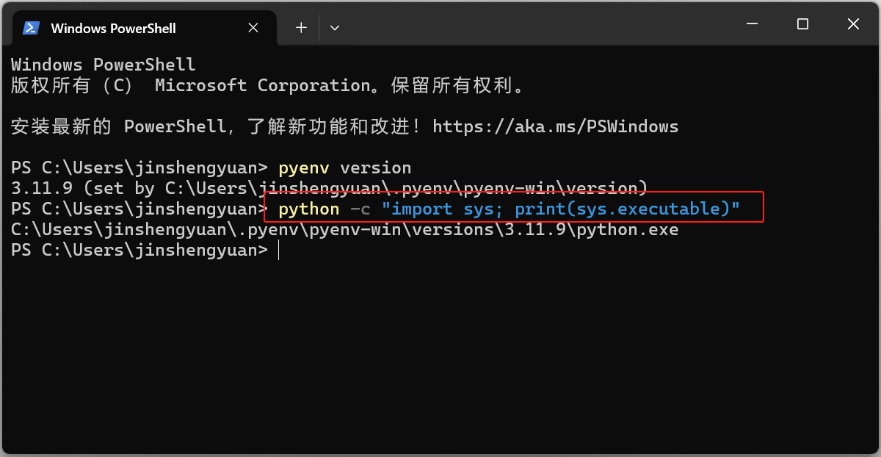Image resolution: width=881 pixels, height=457 pixels.
Task: Click the python.exe path output line
Action: pos(345,230)
